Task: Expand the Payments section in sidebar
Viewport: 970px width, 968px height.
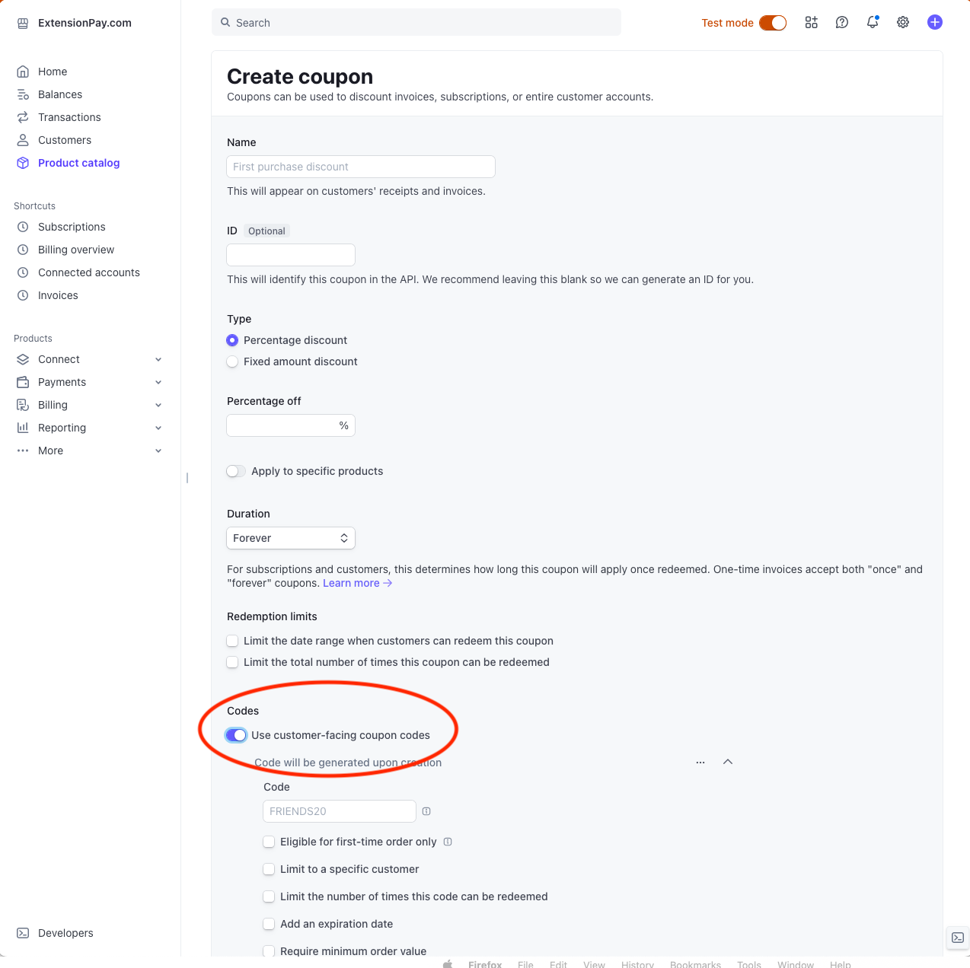Action: coord(90,382)
